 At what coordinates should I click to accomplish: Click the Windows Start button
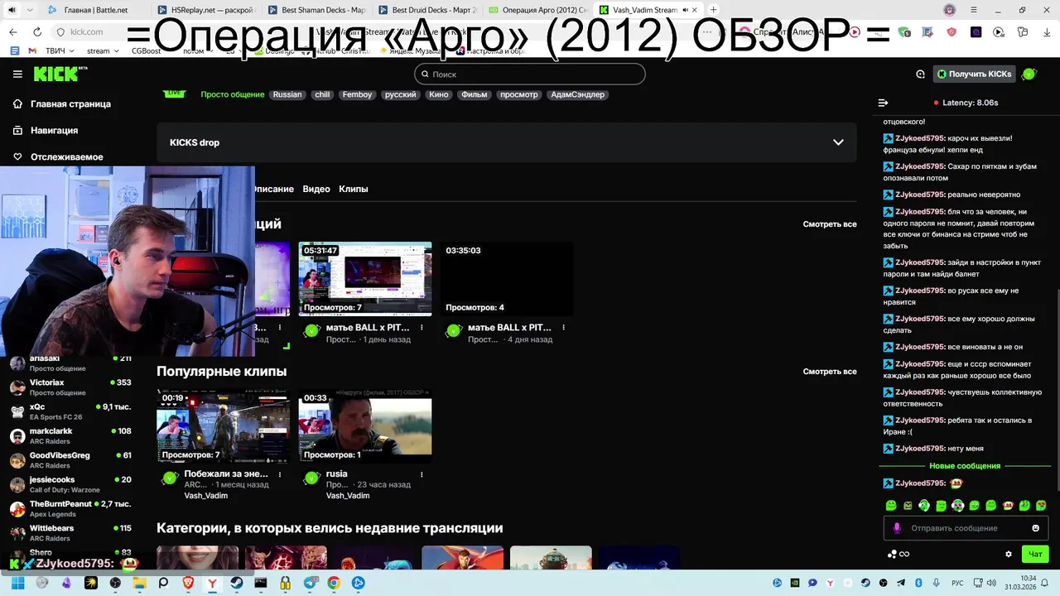[17, 583]
